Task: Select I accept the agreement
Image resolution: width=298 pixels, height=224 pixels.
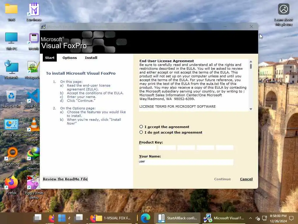Action: (141, 127)
